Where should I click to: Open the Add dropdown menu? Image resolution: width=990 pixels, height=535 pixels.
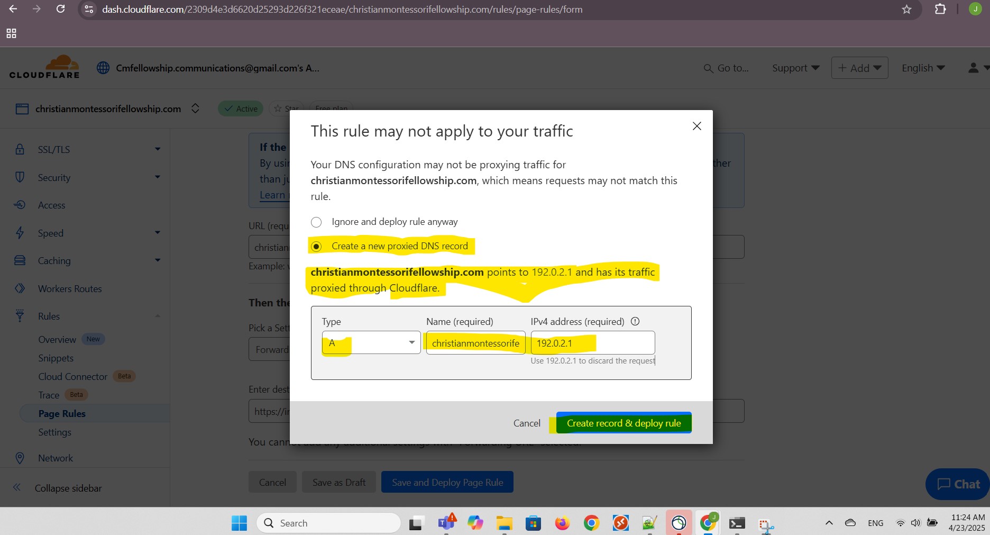pyautogui.click(x=859, y=68)
